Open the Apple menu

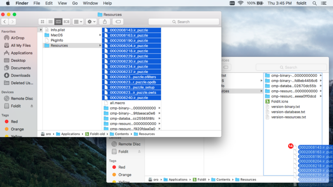pyautogui.click(x=8, y=3)
